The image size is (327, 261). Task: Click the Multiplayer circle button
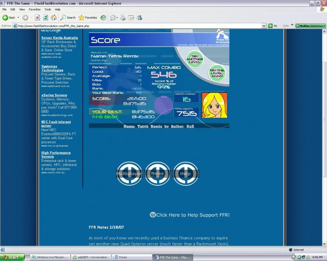pos(129,174)
